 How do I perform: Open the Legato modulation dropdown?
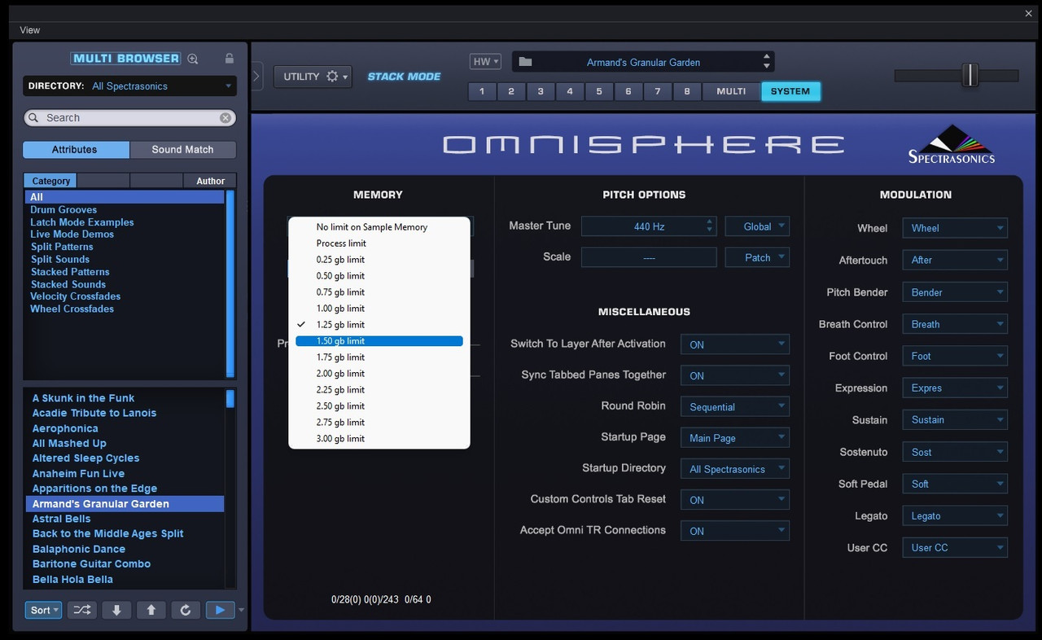(x=955, y=515)
